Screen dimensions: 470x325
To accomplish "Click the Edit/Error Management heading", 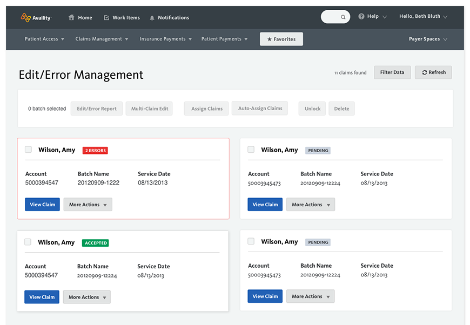I will coord(81,75).
